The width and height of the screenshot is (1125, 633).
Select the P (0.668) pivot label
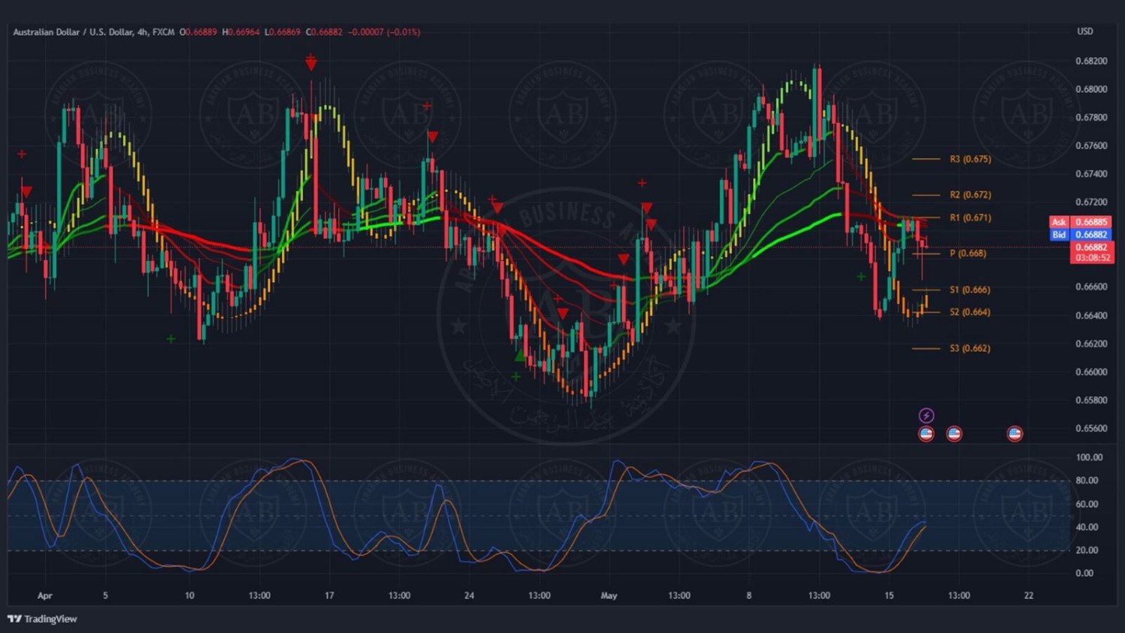click(968, 253)
